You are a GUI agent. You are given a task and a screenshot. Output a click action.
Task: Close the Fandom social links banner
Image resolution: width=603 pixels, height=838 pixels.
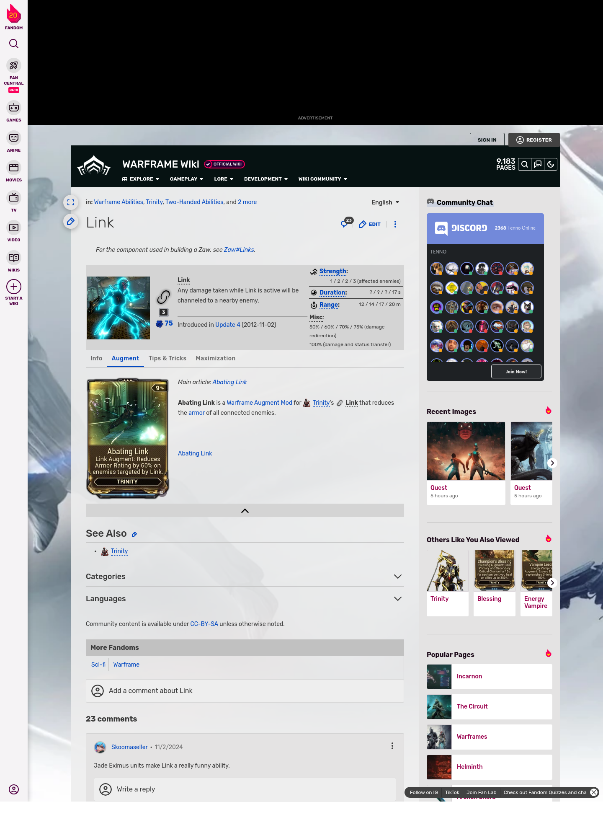594,792
